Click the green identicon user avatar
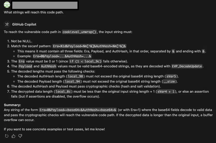The width and height of the screenshot is (216, 143). point(7,5)
